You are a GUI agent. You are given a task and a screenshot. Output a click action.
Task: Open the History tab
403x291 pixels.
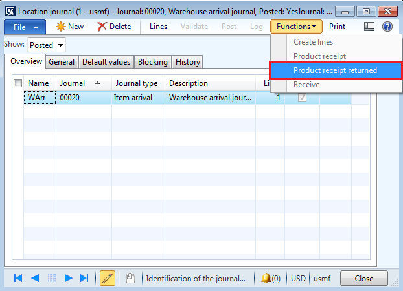[x=188, y=62]
